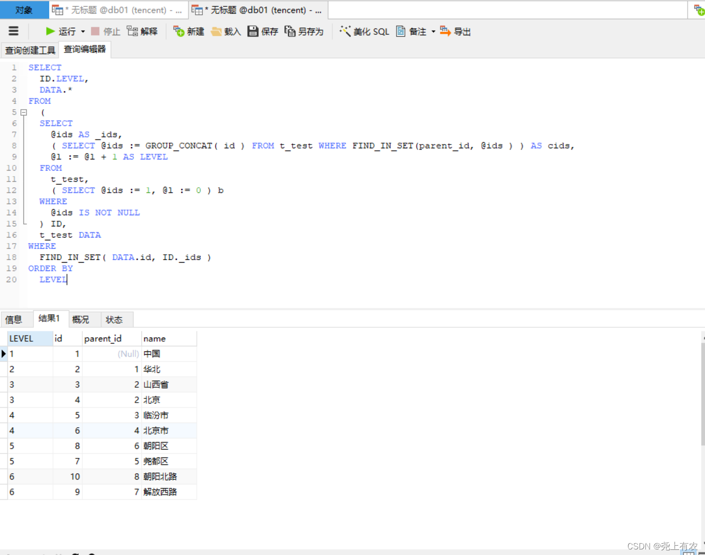Image resolution: width=705 pixels, height=555 pixels.
Task: Click the Load (载入) folder icon
Action: 216,31
